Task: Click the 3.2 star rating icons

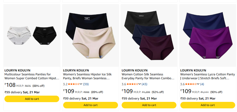Action: click(x=74, y=84)
